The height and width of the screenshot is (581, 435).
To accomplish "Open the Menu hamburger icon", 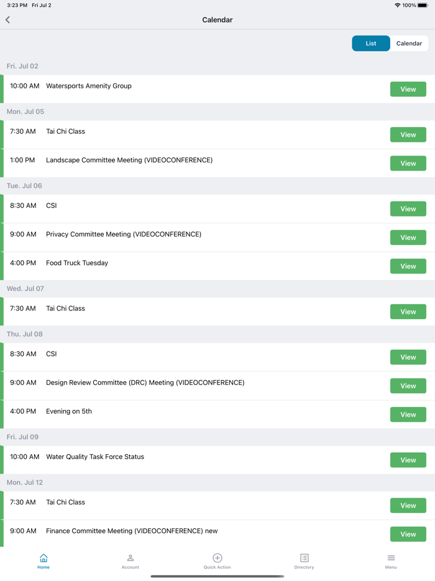I will point(391,558).
